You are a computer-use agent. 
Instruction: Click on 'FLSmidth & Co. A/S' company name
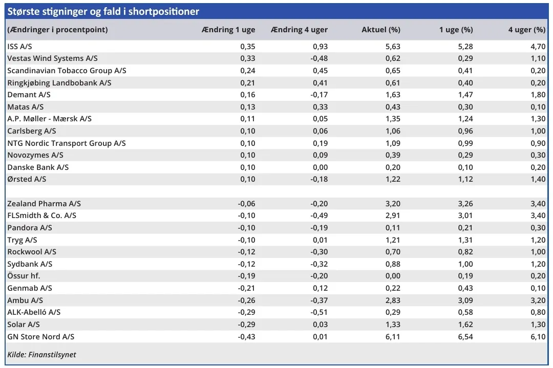[x=42, y=215]
